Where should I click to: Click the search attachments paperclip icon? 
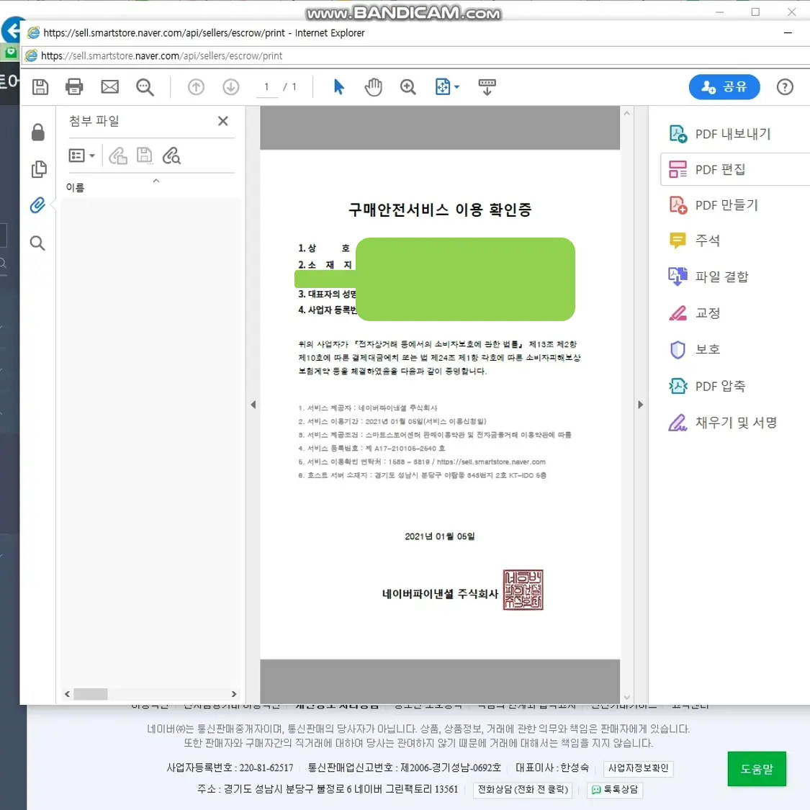pyautogui.click(x=171, y=156)
